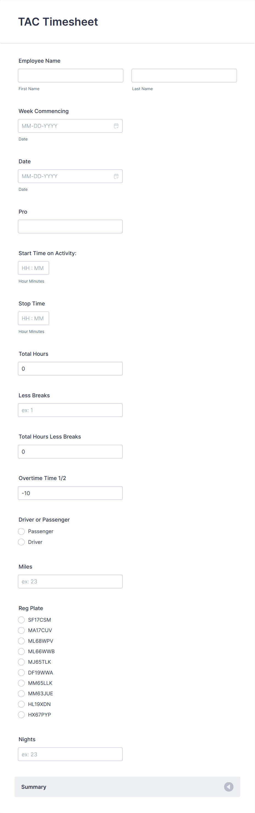
Task: Focus the First Name input
Action: 70,75
